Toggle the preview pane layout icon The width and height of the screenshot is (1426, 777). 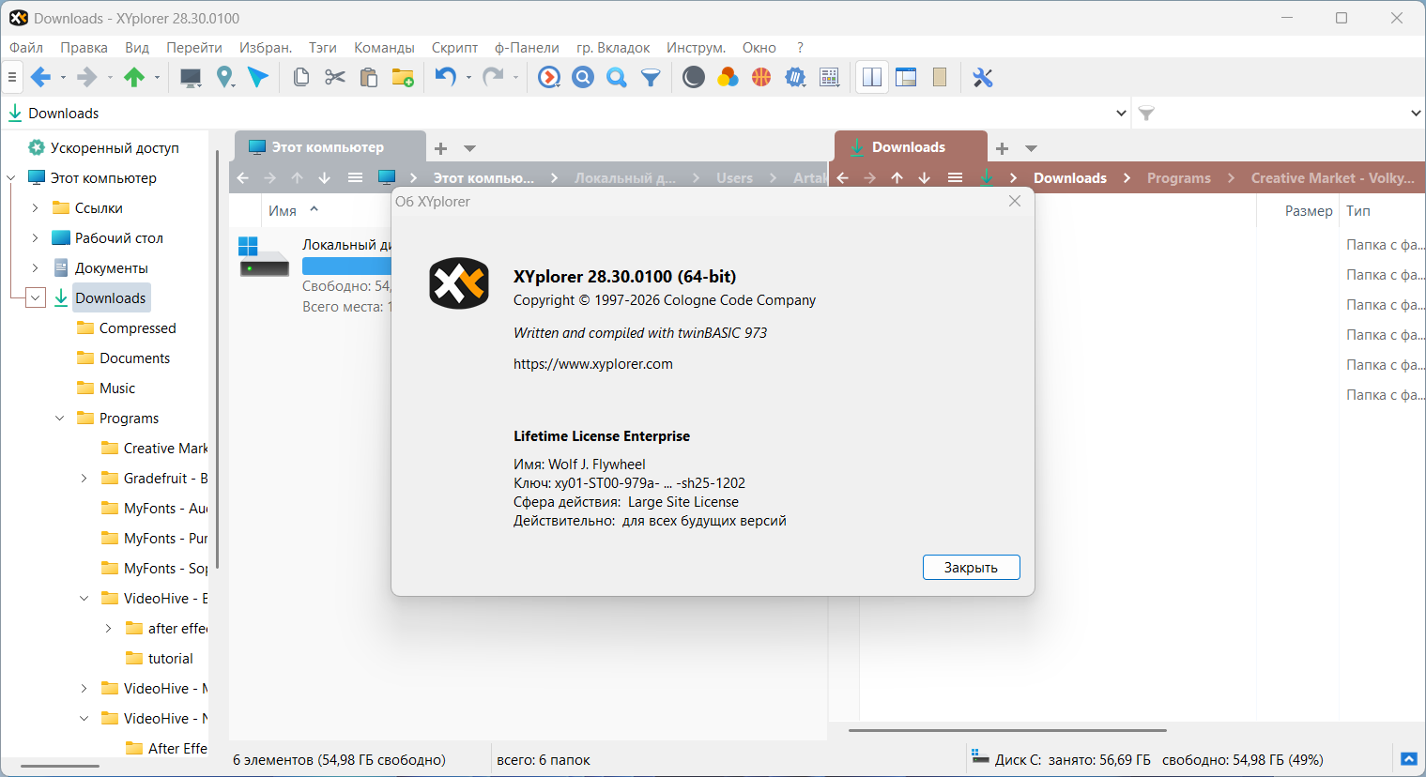pos(906,78)
